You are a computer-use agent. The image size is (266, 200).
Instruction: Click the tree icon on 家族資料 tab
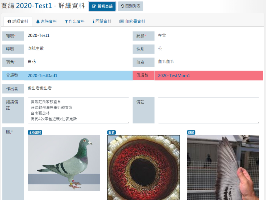click(x=38, y=21)
